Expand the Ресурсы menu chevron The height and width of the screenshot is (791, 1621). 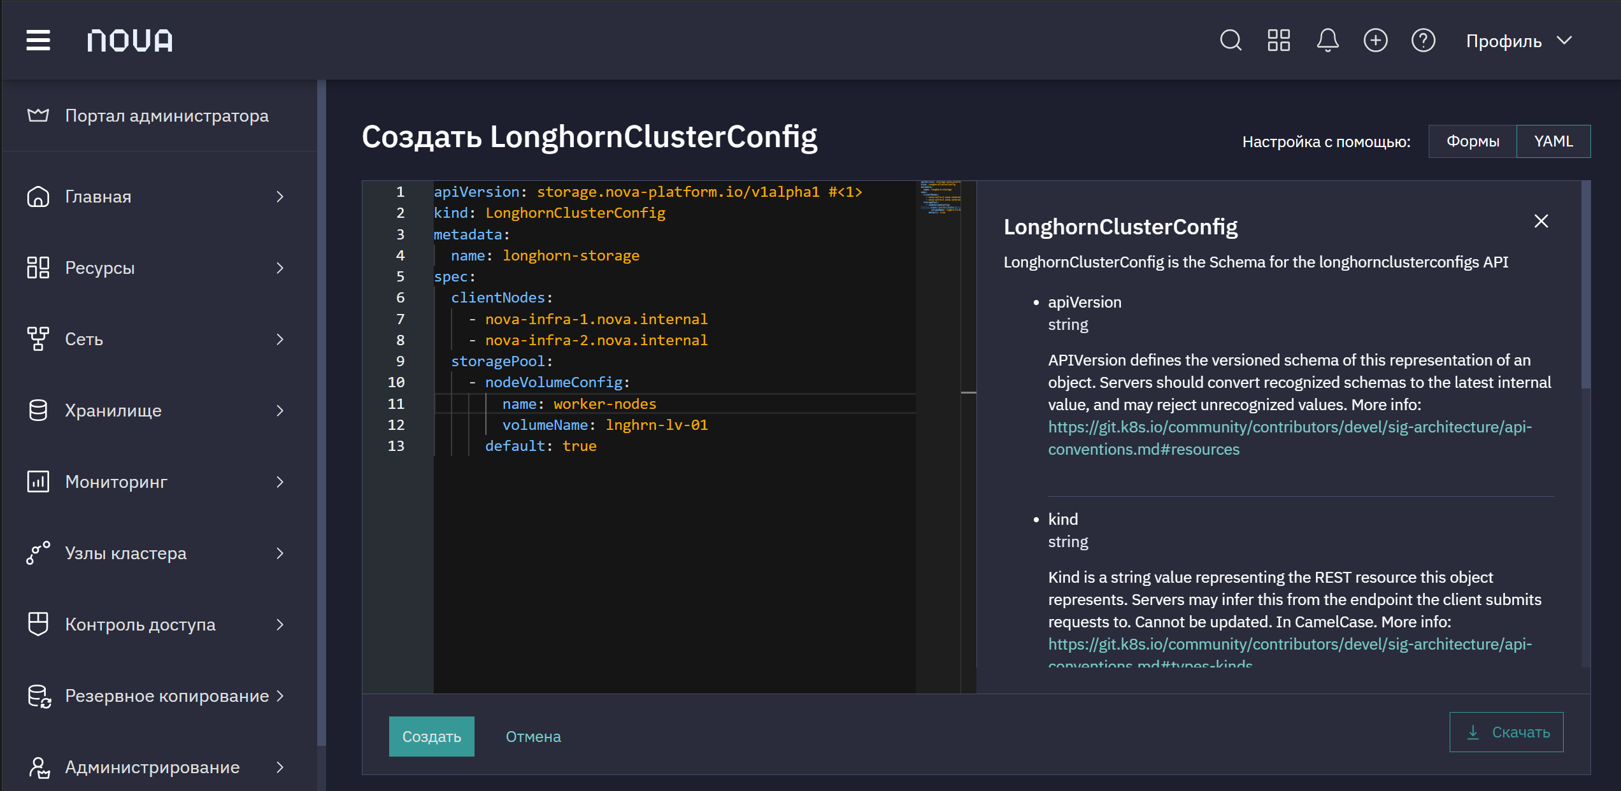(x=280, y=268)
